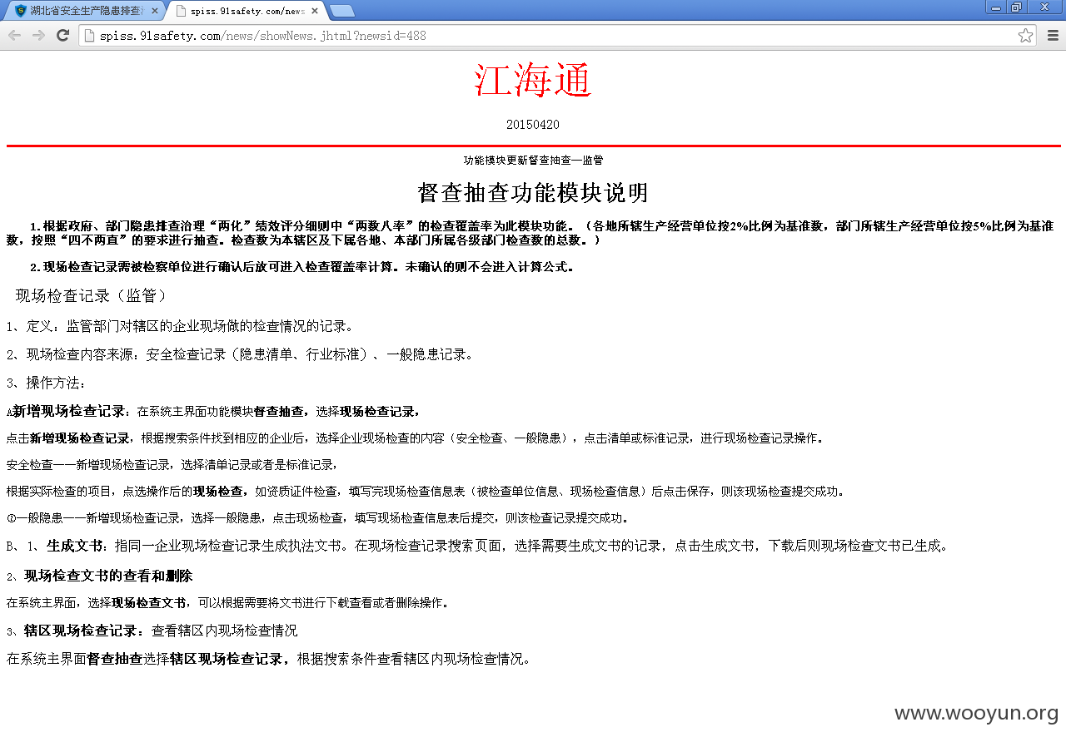
Task: Click the date text 20150420
Action: pyautogui.click(x=533, y=125)
